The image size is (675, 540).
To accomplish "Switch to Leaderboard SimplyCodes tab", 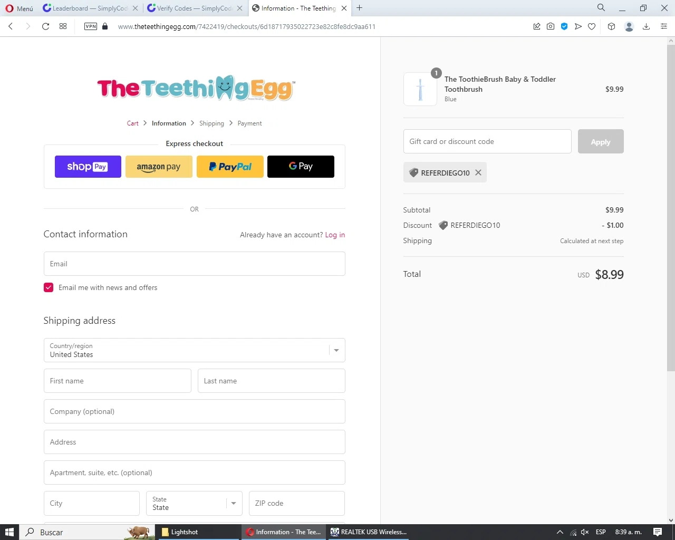I will click(x=85, y=8).
